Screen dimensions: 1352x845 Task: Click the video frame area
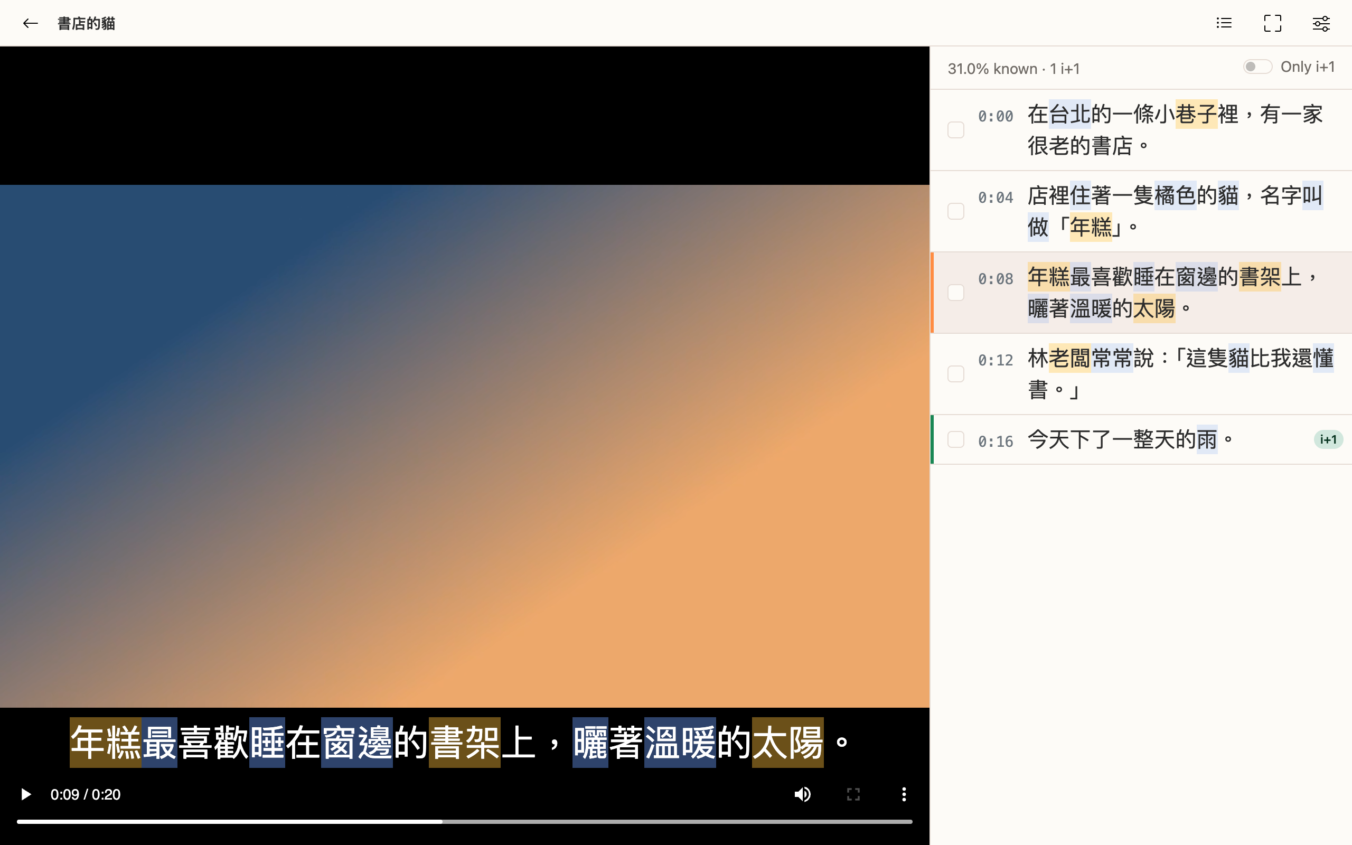coord(464,445)
